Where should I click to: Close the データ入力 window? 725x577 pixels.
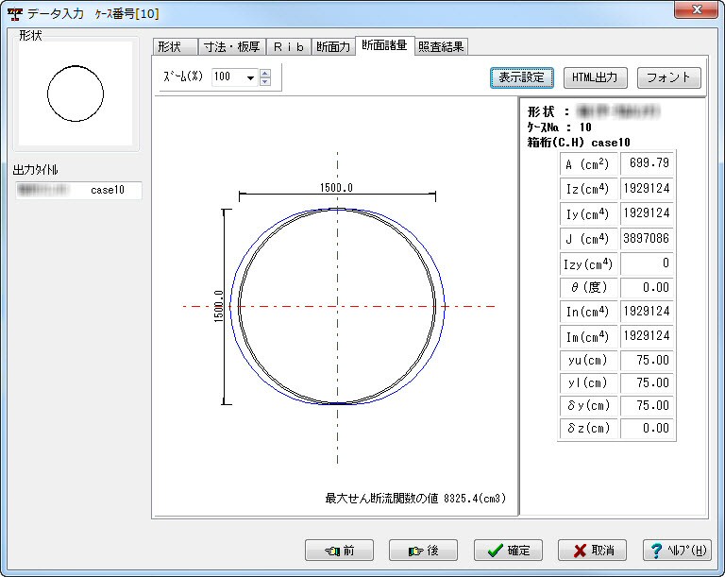[x=696, y=9]
